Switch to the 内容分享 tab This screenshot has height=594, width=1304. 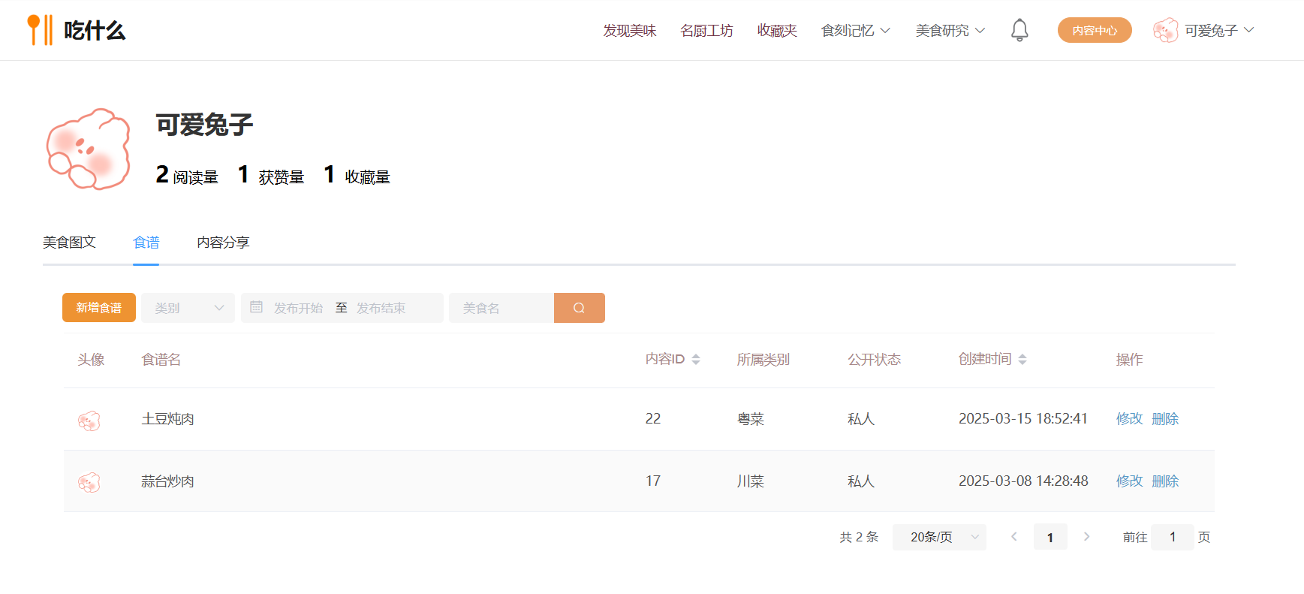pos(223,243)
